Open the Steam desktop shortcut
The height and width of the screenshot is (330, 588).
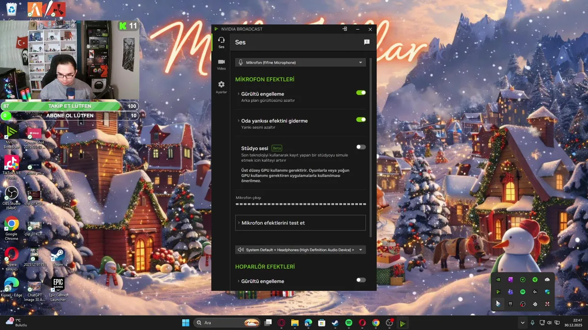click(x=58, y=257)
